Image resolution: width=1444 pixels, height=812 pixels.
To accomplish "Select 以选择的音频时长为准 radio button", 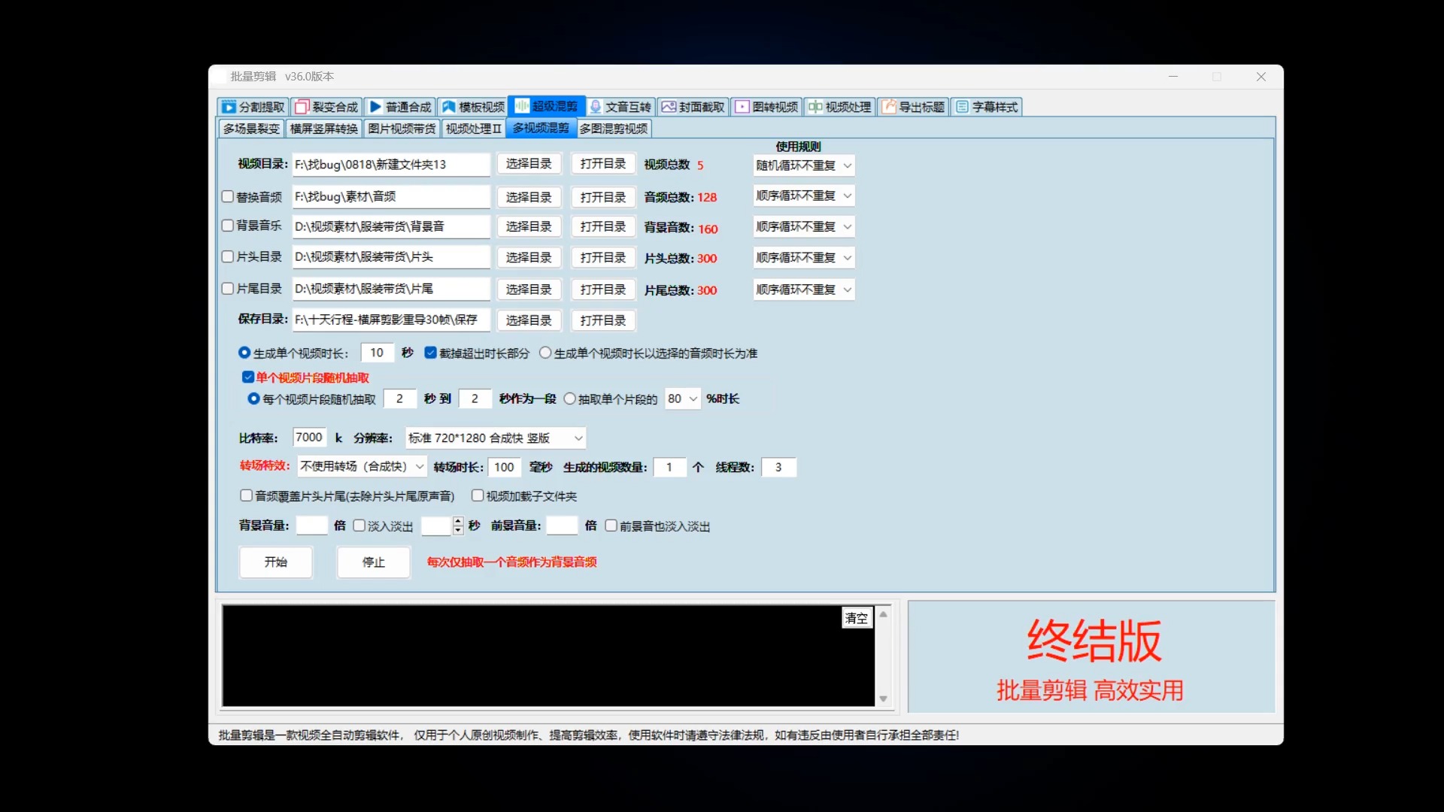I will point(545,353).
